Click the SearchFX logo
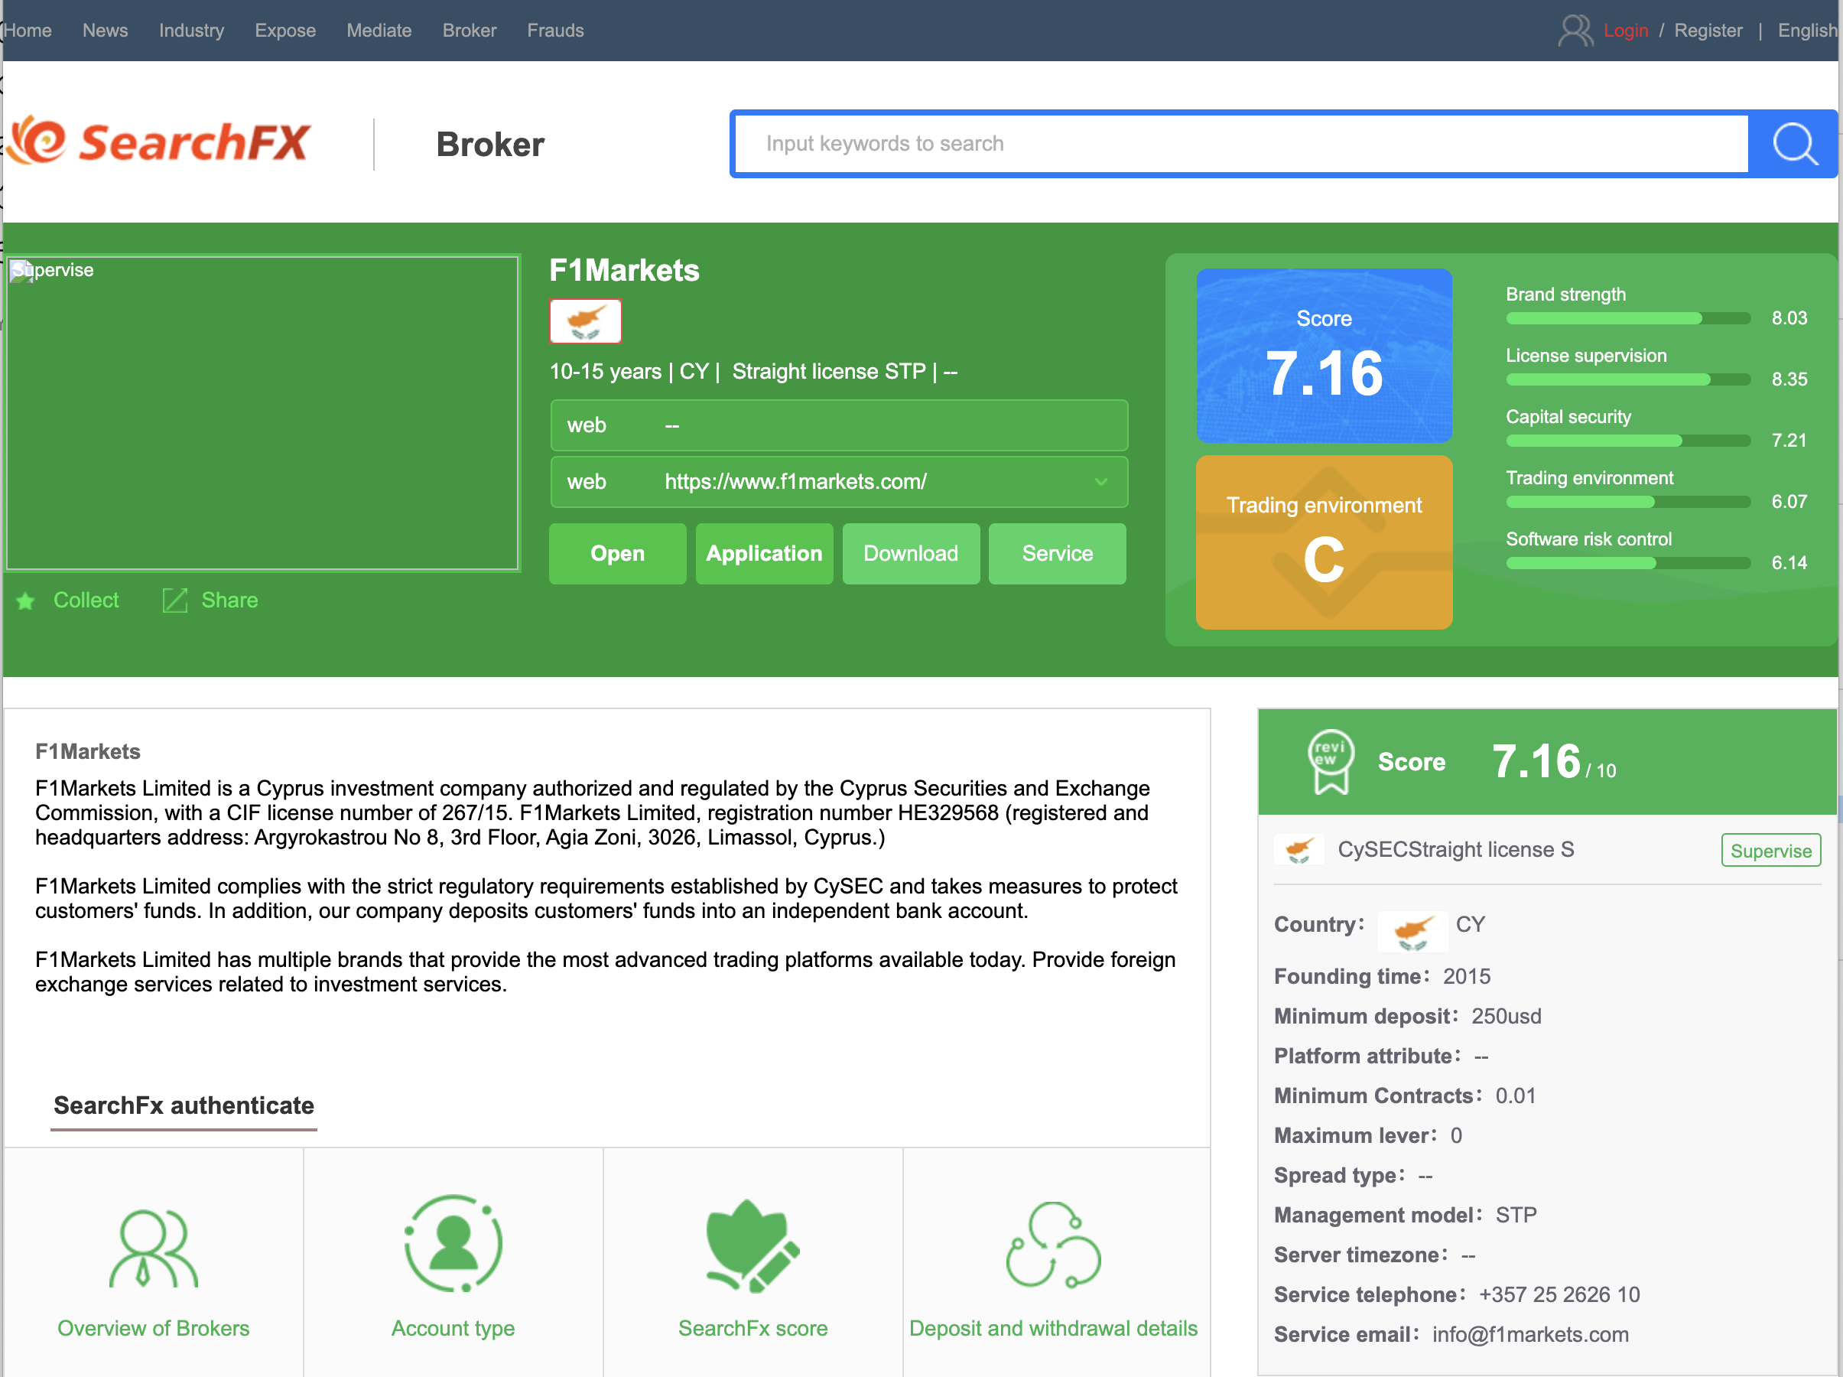This screenshot has height=1377, width=1843. pos(159,142)
